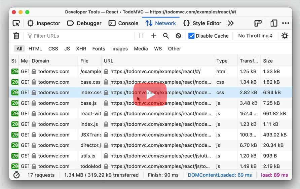Select the index.js request row
This screenshot has height=189, width=300.
pyautogui.click(x=151, y=124)
